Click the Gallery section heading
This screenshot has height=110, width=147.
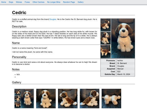[17, 82]
